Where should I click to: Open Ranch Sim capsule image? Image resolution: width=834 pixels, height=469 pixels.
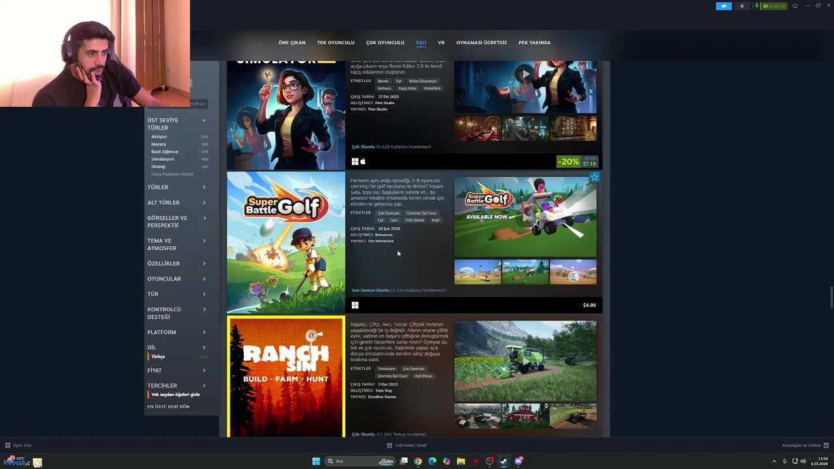click(286, 377)
